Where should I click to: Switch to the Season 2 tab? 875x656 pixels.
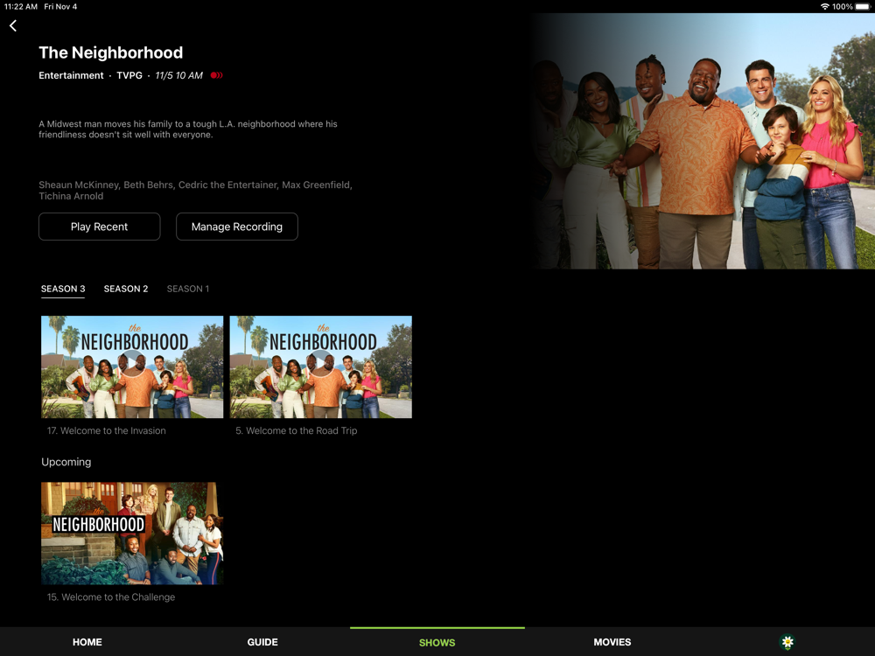pyautogui.click(x=126, y=289)
